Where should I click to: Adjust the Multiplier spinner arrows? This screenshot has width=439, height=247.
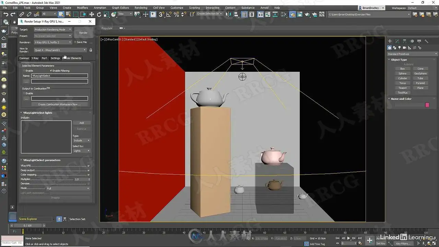coord(89,179)
